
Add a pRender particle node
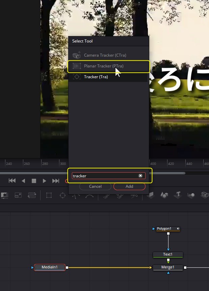click(x=134, y=196)
